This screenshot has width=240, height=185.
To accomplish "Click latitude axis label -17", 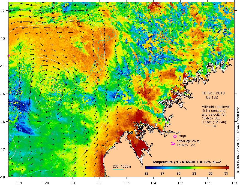I will 3,149.
